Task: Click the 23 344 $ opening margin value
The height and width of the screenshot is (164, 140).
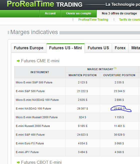Action: (119, 91)
